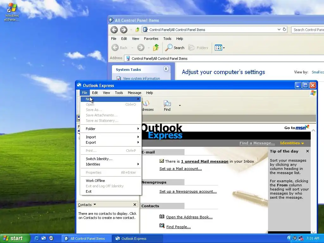The height and width of the screenshot is (243, 324).
Task: Click Find a Message link
Action: coord(257,143)
